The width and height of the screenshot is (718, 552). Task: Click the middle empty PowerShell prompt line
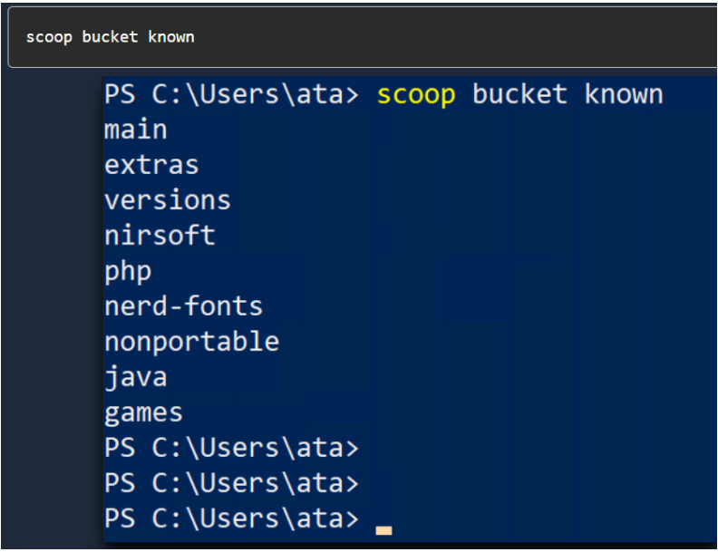[231, 483]
